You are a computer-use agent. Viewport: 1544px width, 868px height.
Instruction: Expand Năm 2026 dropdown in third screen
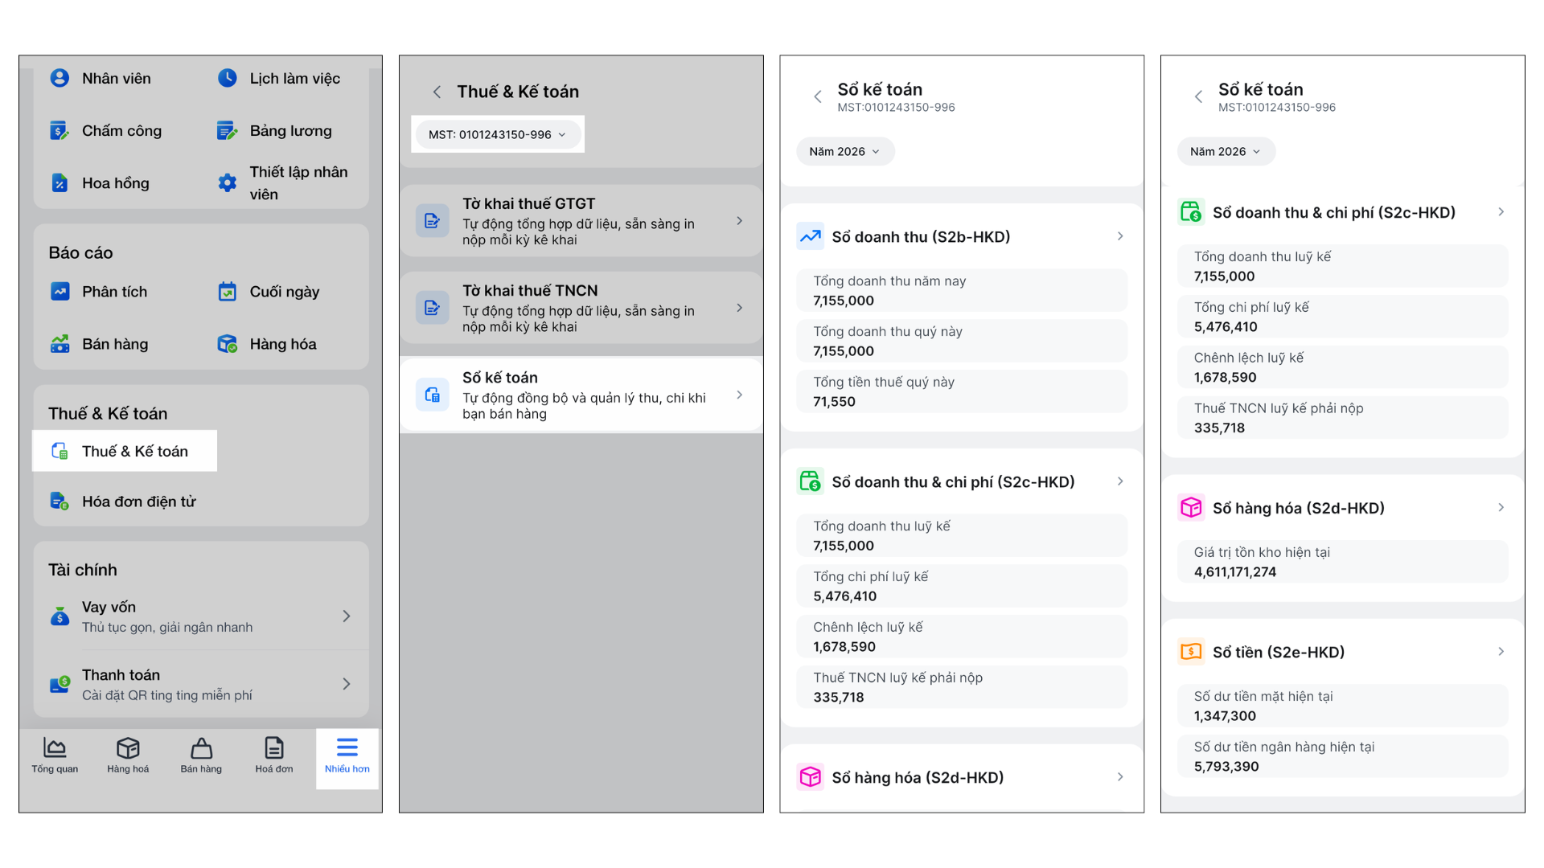[x=844, y=151]
